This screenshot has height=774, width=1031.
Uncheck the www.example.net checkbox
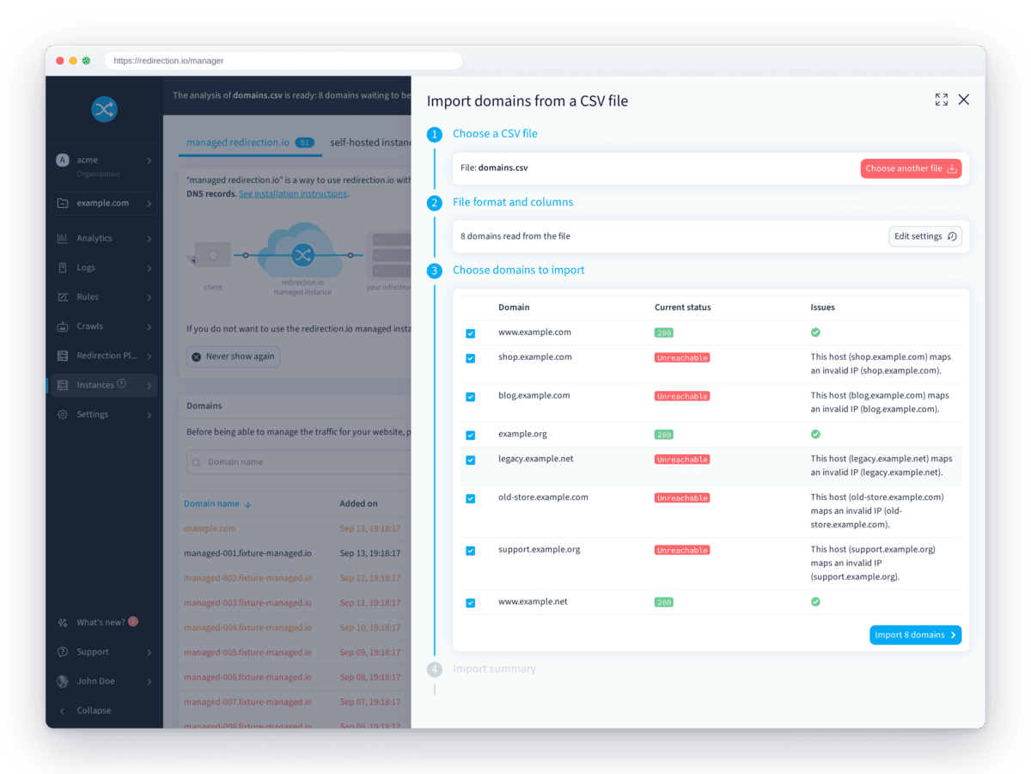tap(470, 603)
